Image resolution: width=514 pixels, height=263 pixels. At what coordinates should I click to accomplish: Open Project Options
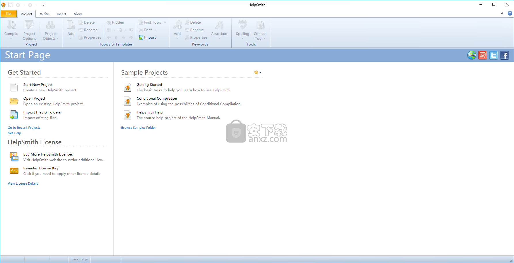tap(29, 30)
